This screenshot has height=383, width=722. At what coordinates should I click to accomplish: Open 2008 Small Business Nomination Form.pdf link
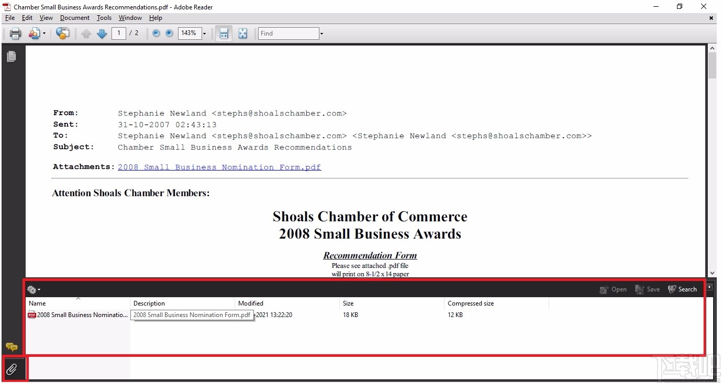pos(219,167)
